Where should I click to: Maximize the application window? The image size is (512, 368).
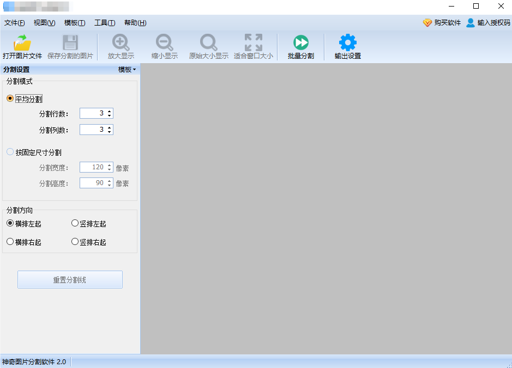point(476,6)
